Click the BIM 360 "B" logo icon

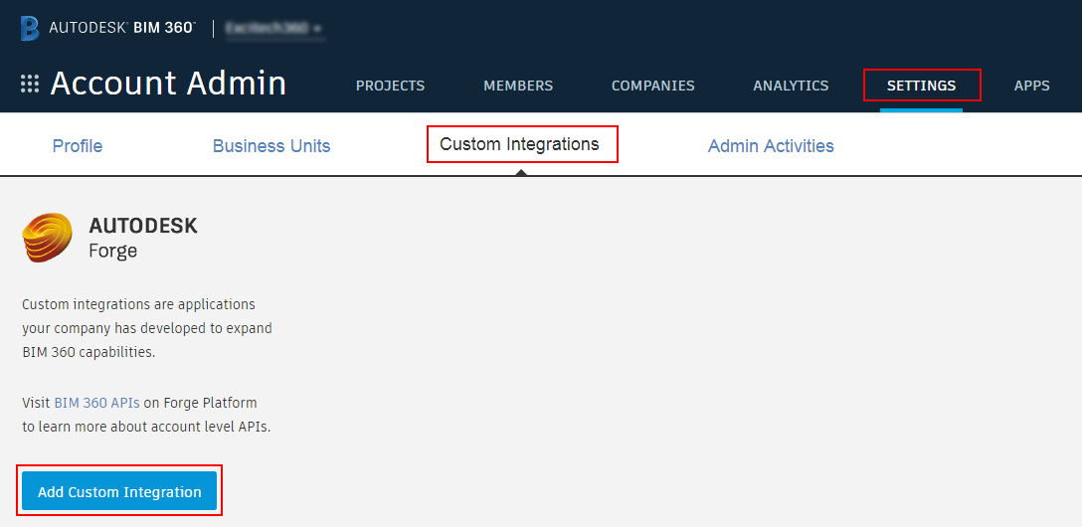click(30, 28)
